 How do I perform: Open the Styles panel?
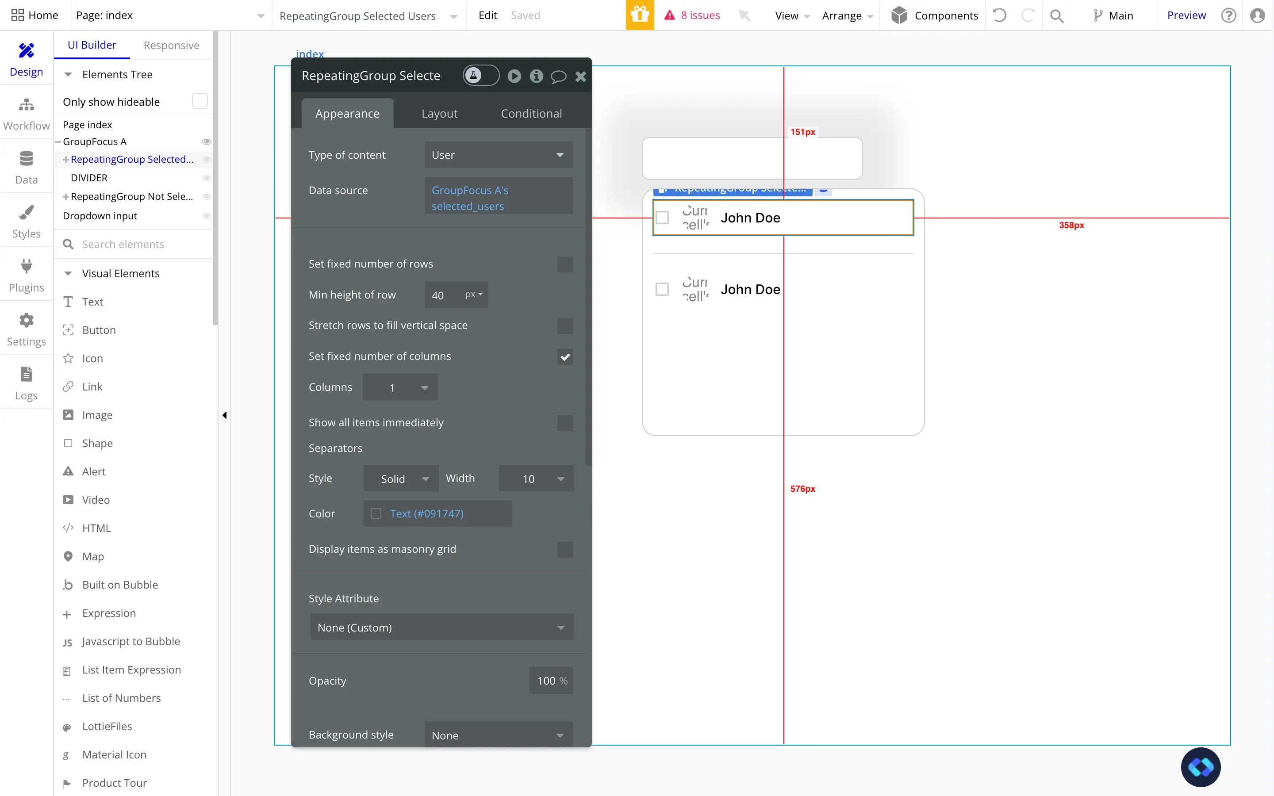pyautogui.click(x=26, y=220)
